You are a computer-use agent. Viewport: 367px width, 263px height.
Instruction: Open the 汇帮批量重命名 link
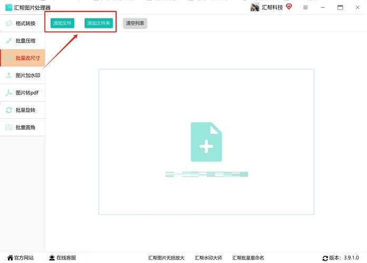click(248, 258)
